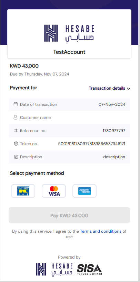Viewport: 140px width, 282px height.
Task: Click the token number value
Action: pyautogui.click(x=92, y=144)
